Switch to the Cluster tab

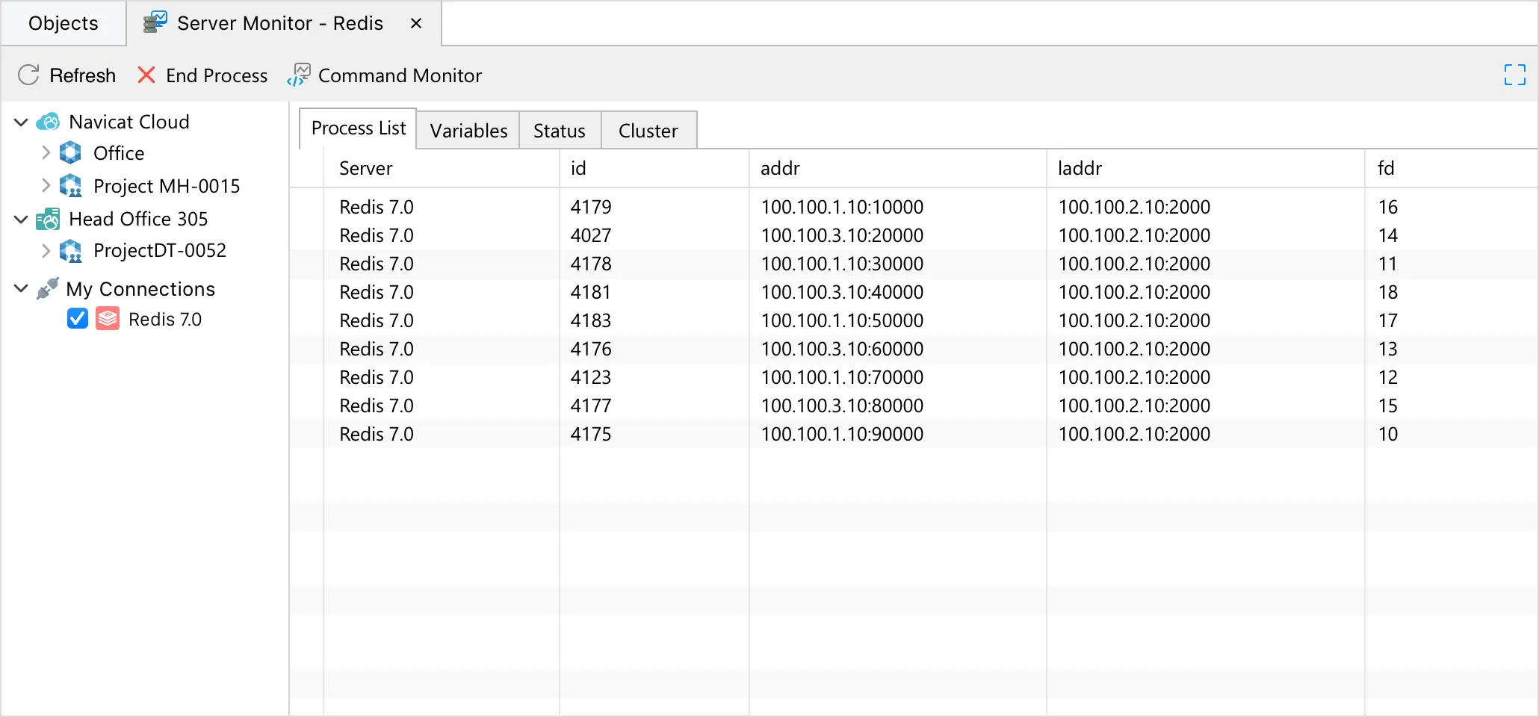coord(648,131)
